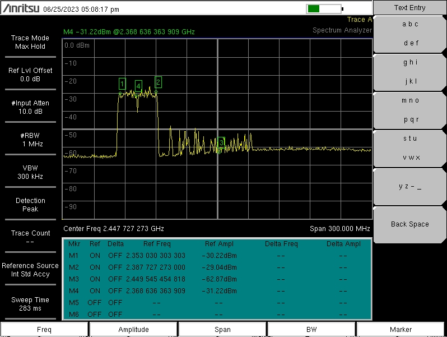447x337 pixels.
Task: Open the BW menu
Action: click(311, 330)
